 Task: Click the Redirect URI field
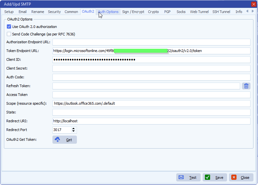(151, 121)
